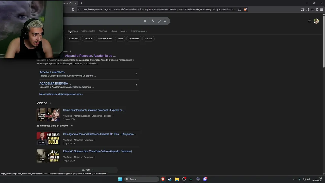Expand the Más dropdown
The height and width of the screenshot is (183, 325).
point(124,31)
